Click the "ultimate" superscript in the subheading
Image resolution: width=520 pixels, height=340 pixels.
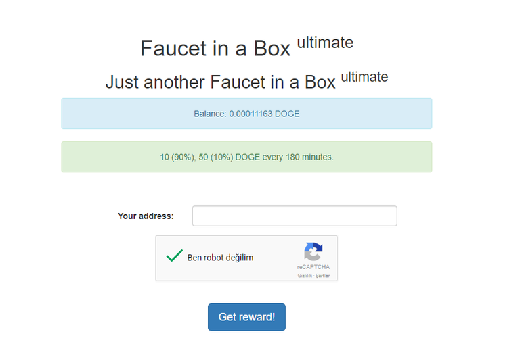[364, 77]
